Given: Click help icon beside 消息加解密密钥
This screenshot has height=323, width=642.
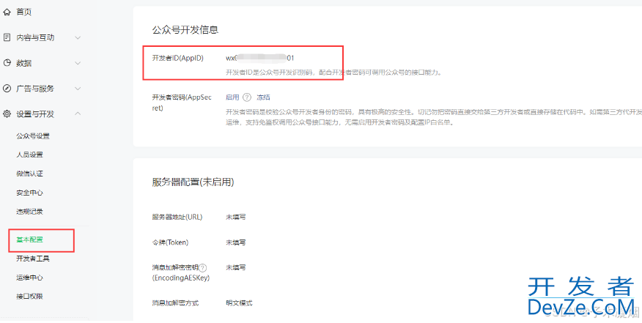Looking at the screenshot, I should (x=203, y=268).
